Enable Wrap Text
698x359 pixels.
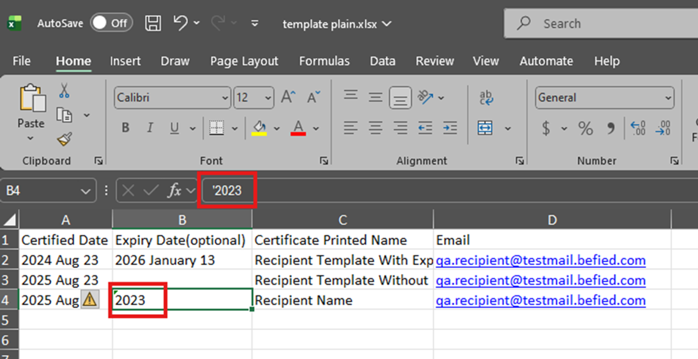(x=486, y=97)
